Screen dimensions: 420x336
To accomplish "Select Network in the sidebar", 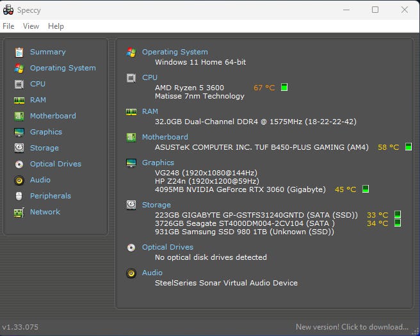I will [x=45, y=212].
